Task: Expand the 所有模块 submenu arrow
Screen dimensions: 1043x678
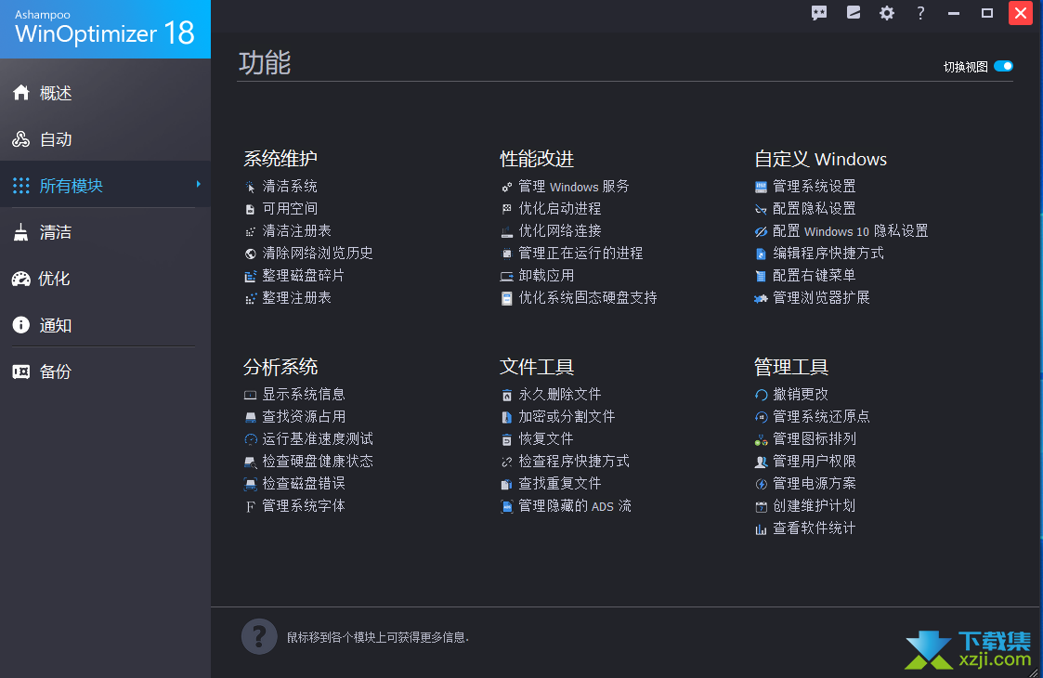Action: (198, 184)
